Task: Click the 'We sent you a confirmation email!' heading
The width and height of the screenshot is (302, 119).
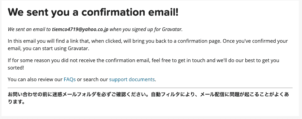Action: tap(93, 12)
